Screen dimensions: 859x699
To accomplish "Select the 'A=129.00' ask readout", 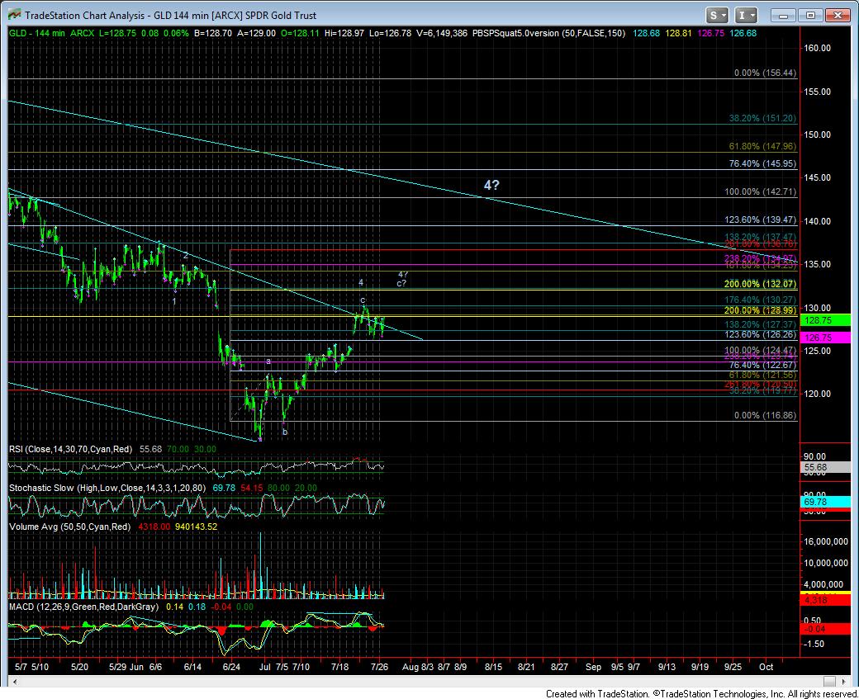I will [x=256, y=33].
